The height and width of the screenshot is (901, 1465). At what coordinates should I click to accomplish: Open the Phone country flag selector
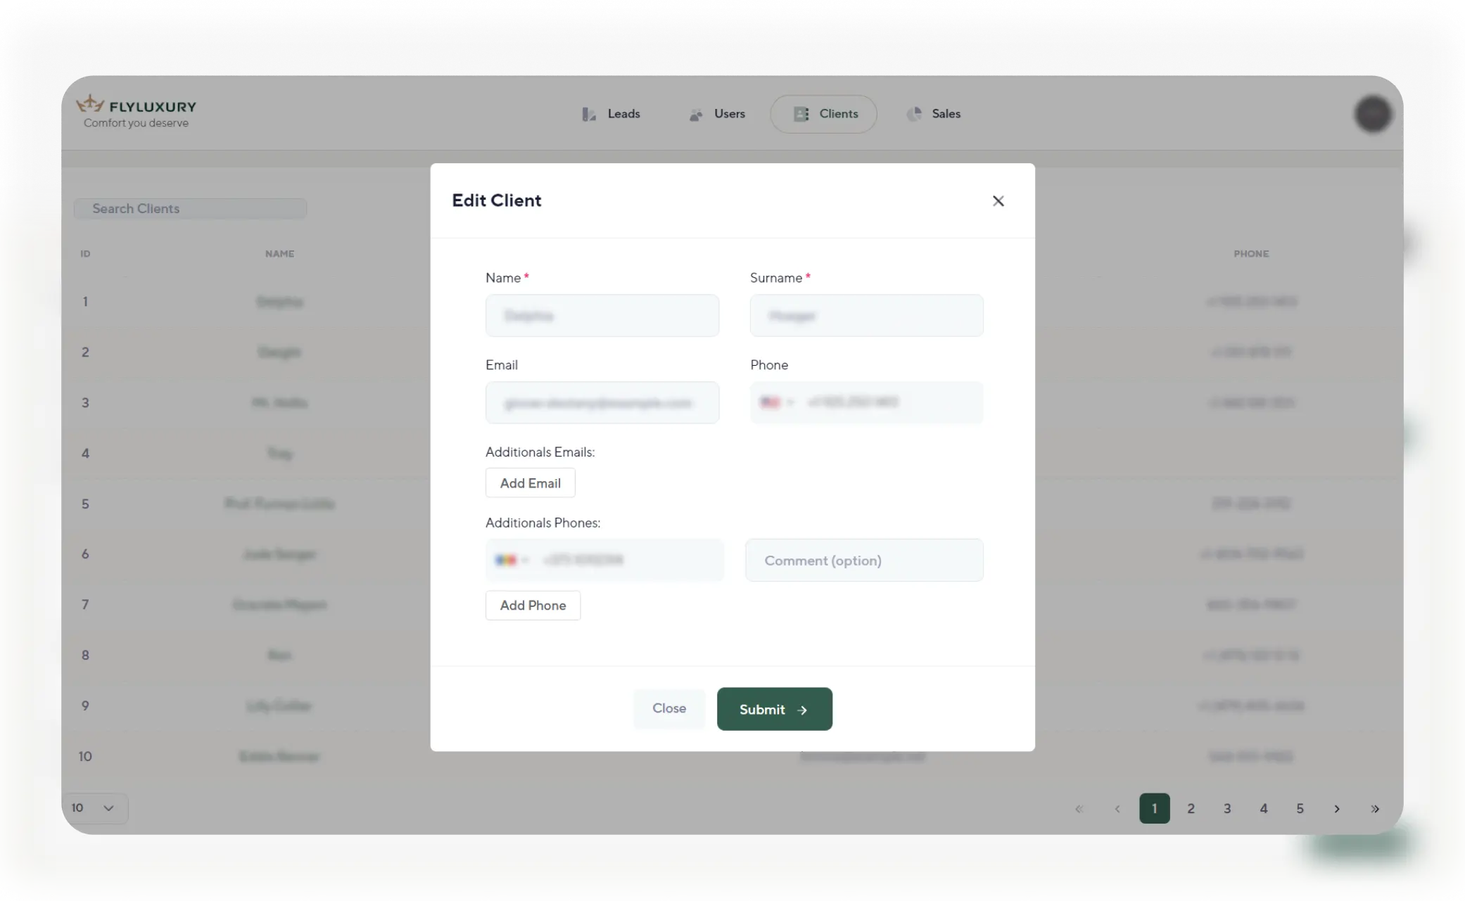(x=777, y=402)
